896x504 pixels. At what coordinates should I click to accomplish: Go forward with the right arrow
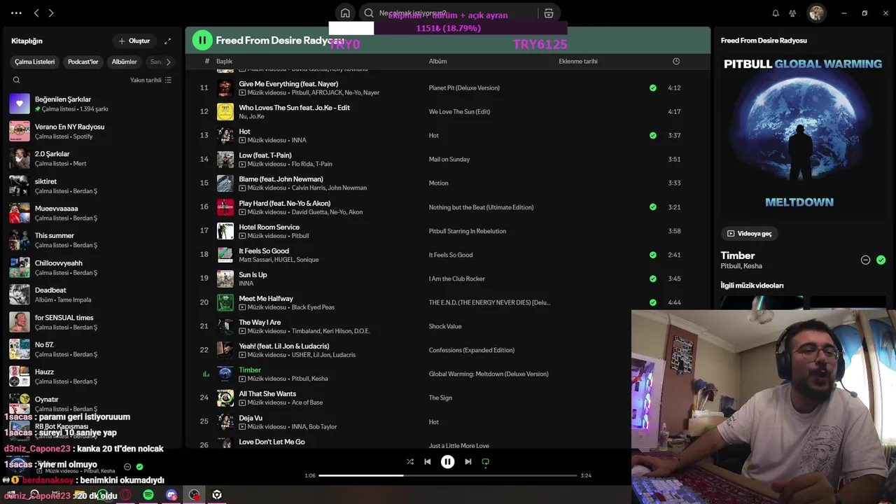pyautogui.click(x=51, y=13)
